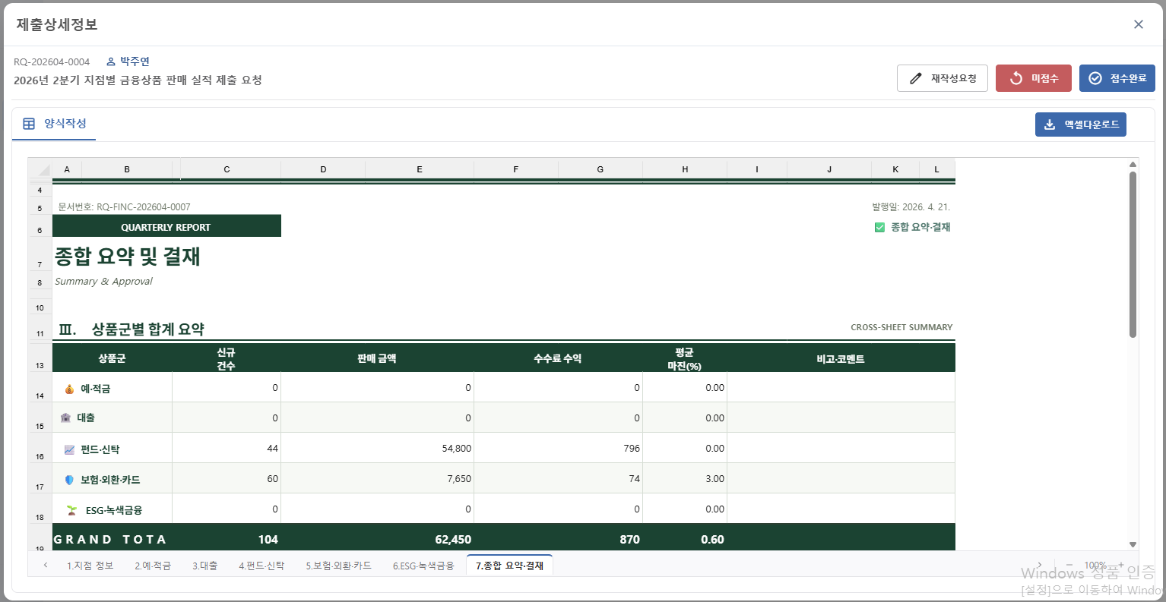
Task: Click the Summary & Approval subtitle cell
Action: (103, 281)
